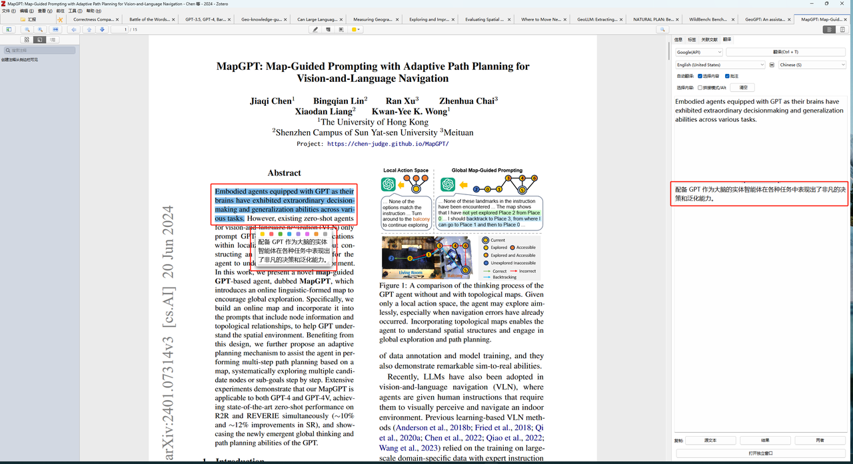Show outline view in left sidebar
The width and height of the screenshot is (853, 464).
[x=53, y=40]
